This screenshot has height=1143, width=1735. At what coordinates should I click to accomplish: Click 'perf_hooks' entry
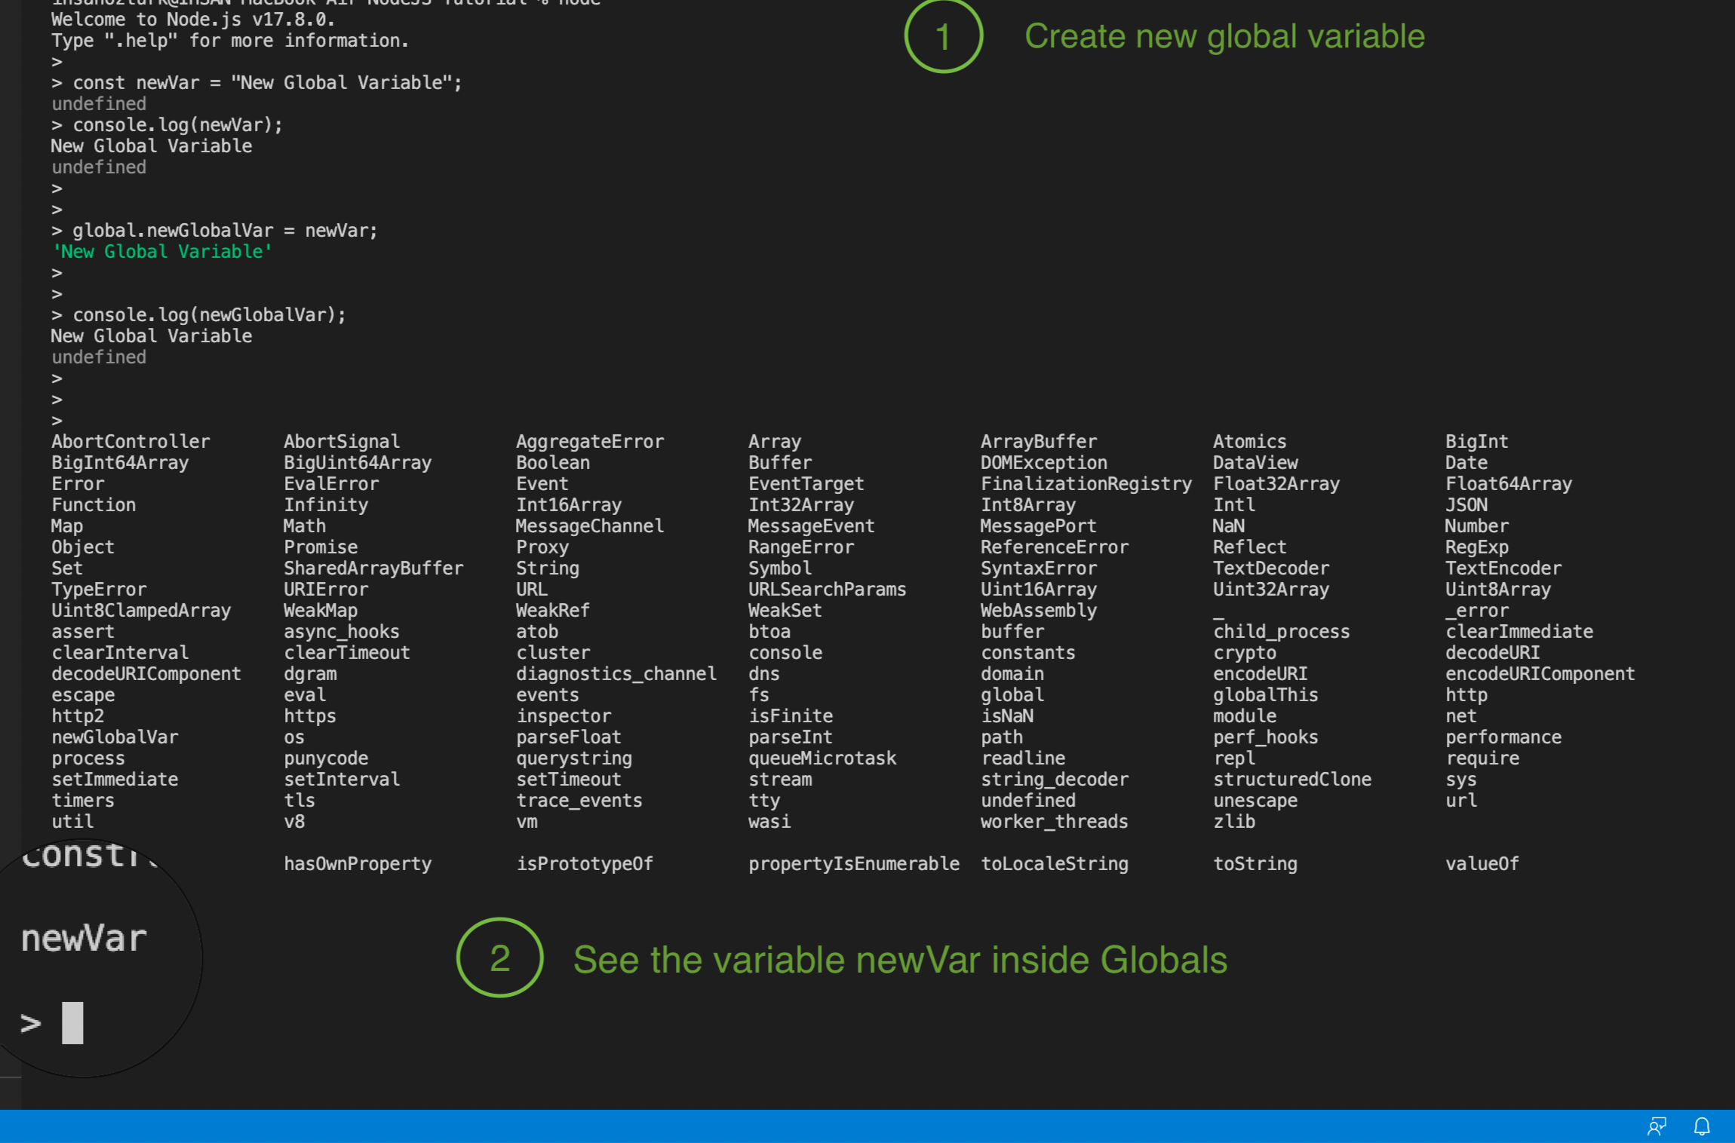coord(1265,737)
